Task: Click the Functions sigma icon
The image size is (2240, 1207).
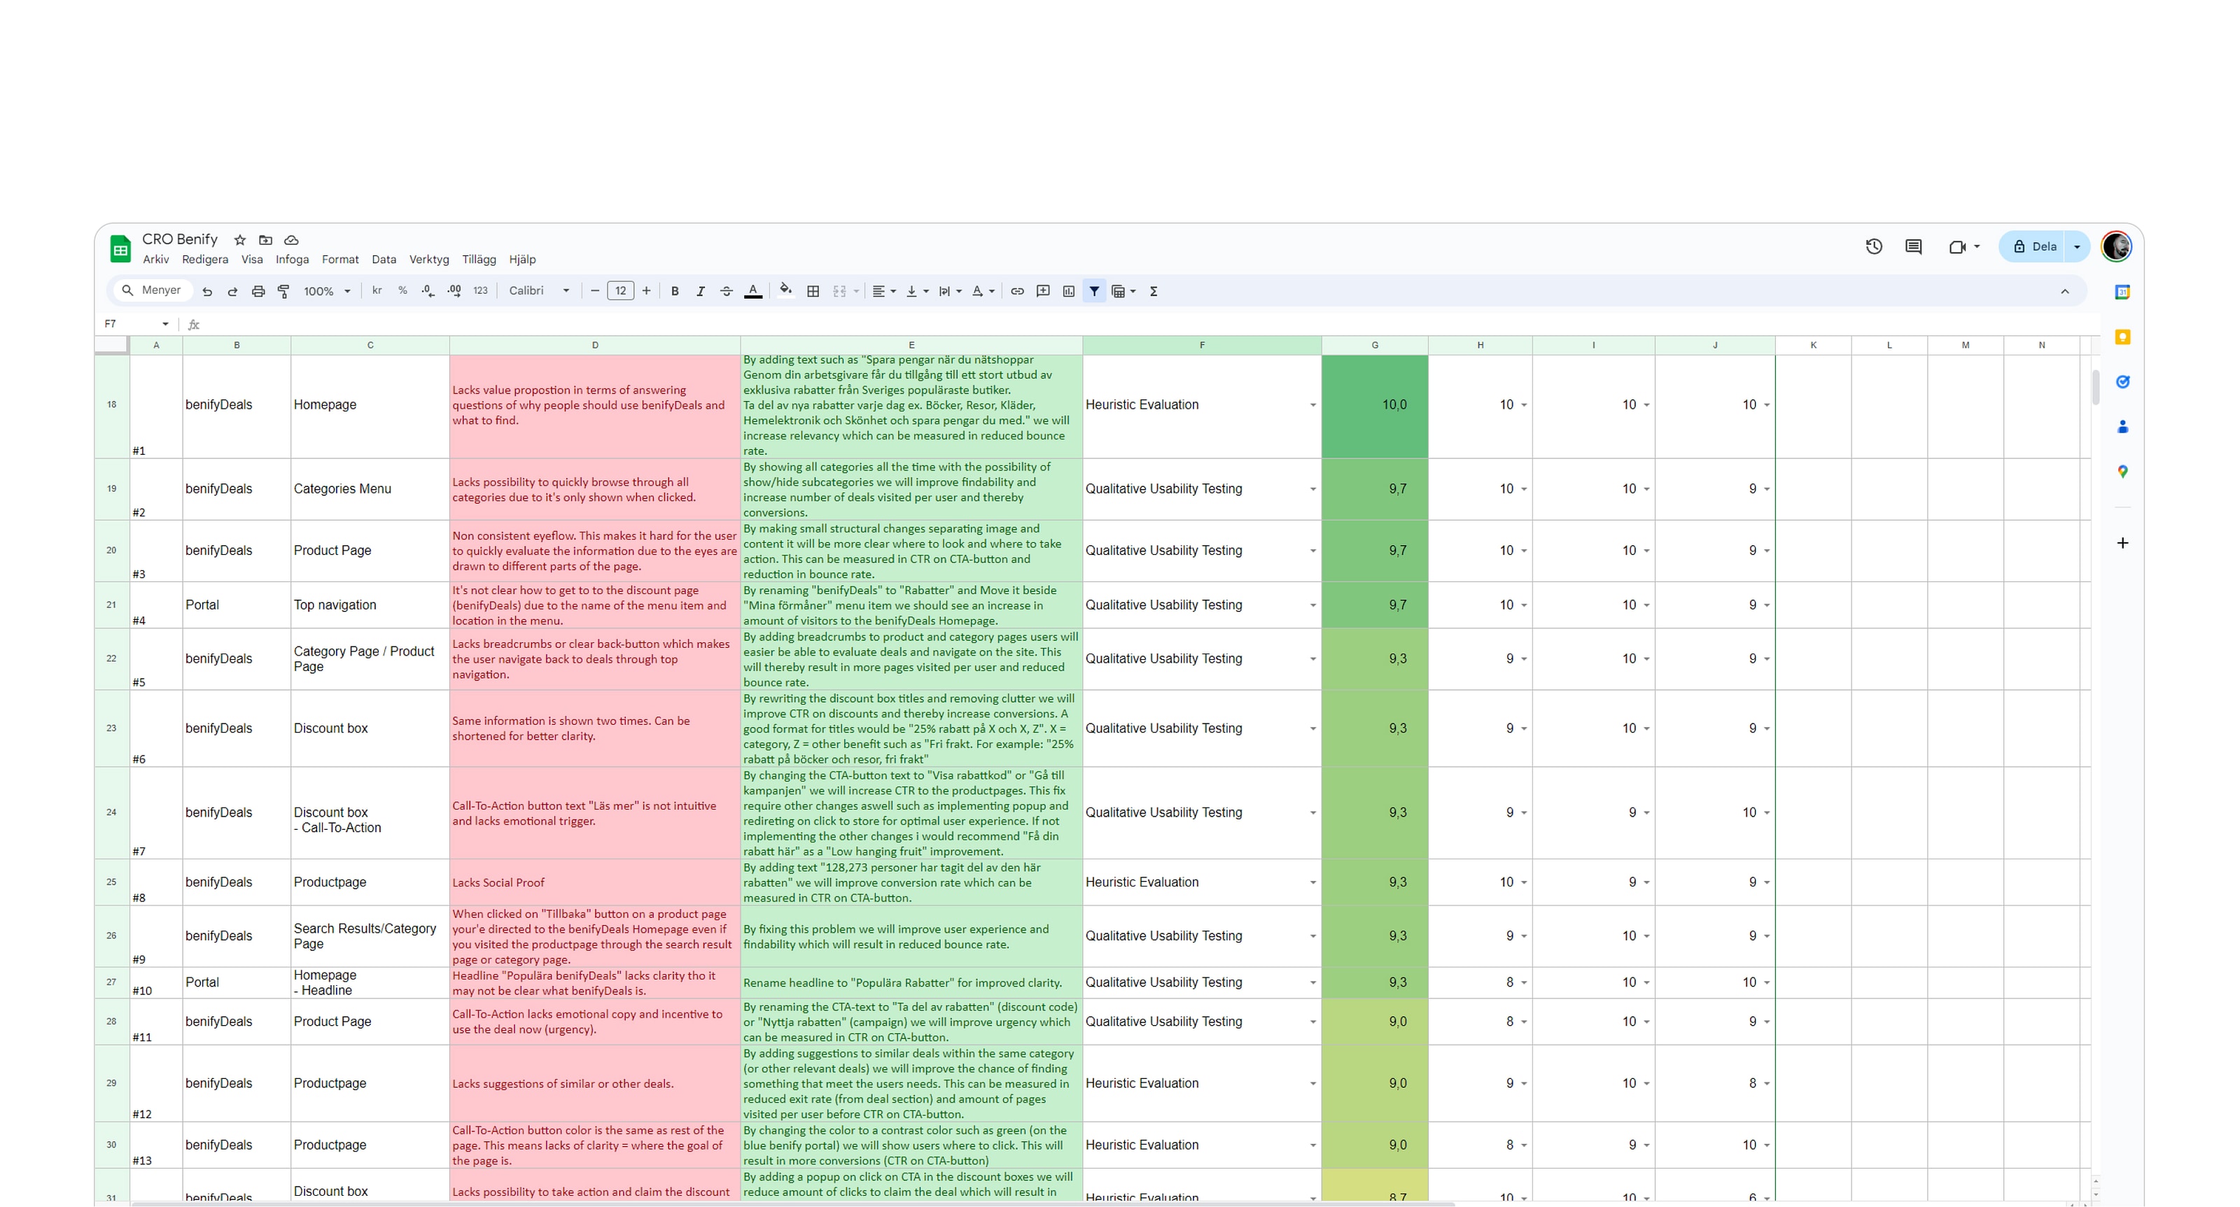Action: (1154, 291)
